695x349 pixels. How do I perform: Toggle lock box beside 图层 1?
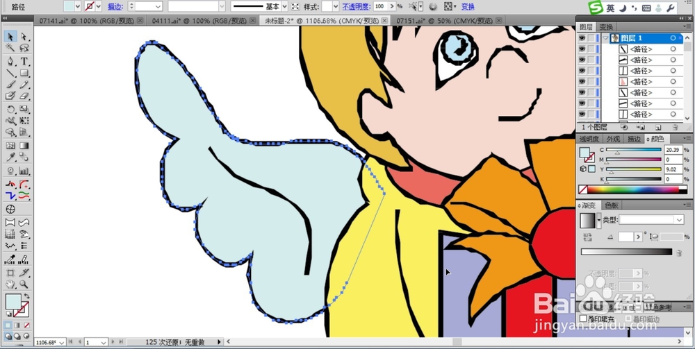[x=591, y=38]
